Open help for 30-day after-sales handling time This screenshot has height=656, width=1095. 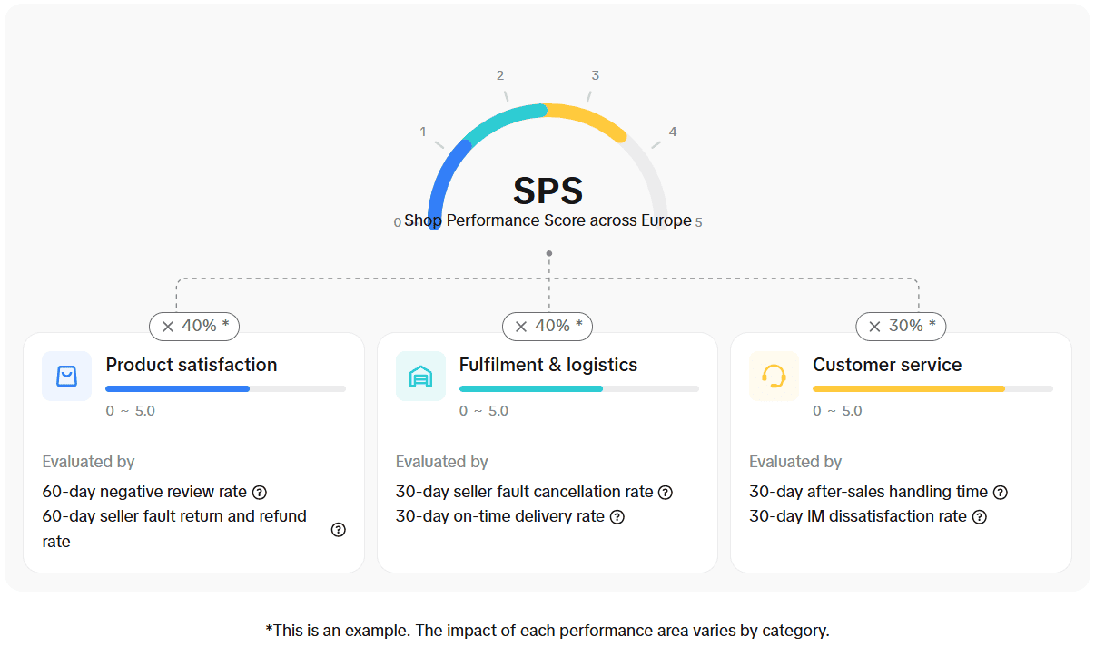(x=1000, y=492)
